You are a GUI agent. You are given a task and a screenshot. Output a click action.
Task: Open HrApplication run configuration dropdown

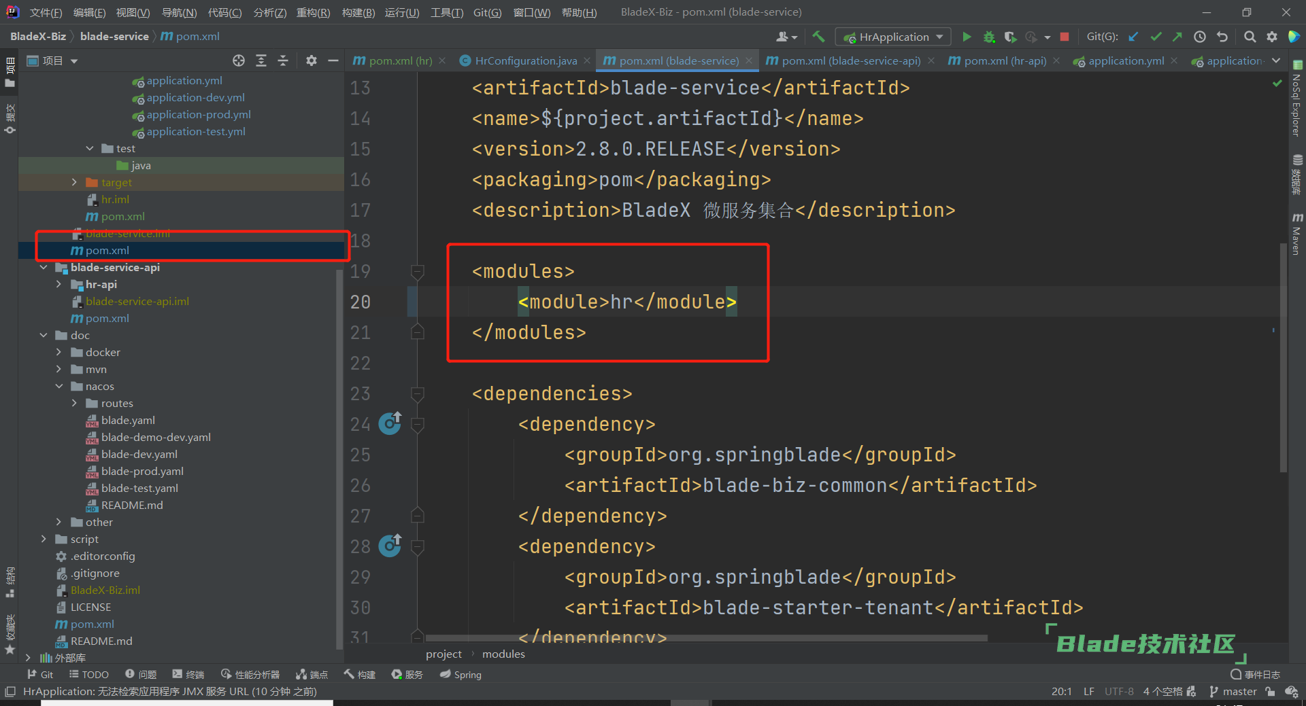pyautogui.click(x=893, y=37)
